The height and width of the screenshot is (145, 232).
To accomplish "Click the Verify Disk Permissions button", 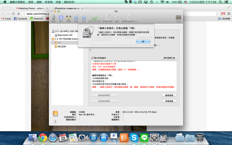I will (104, 95).
